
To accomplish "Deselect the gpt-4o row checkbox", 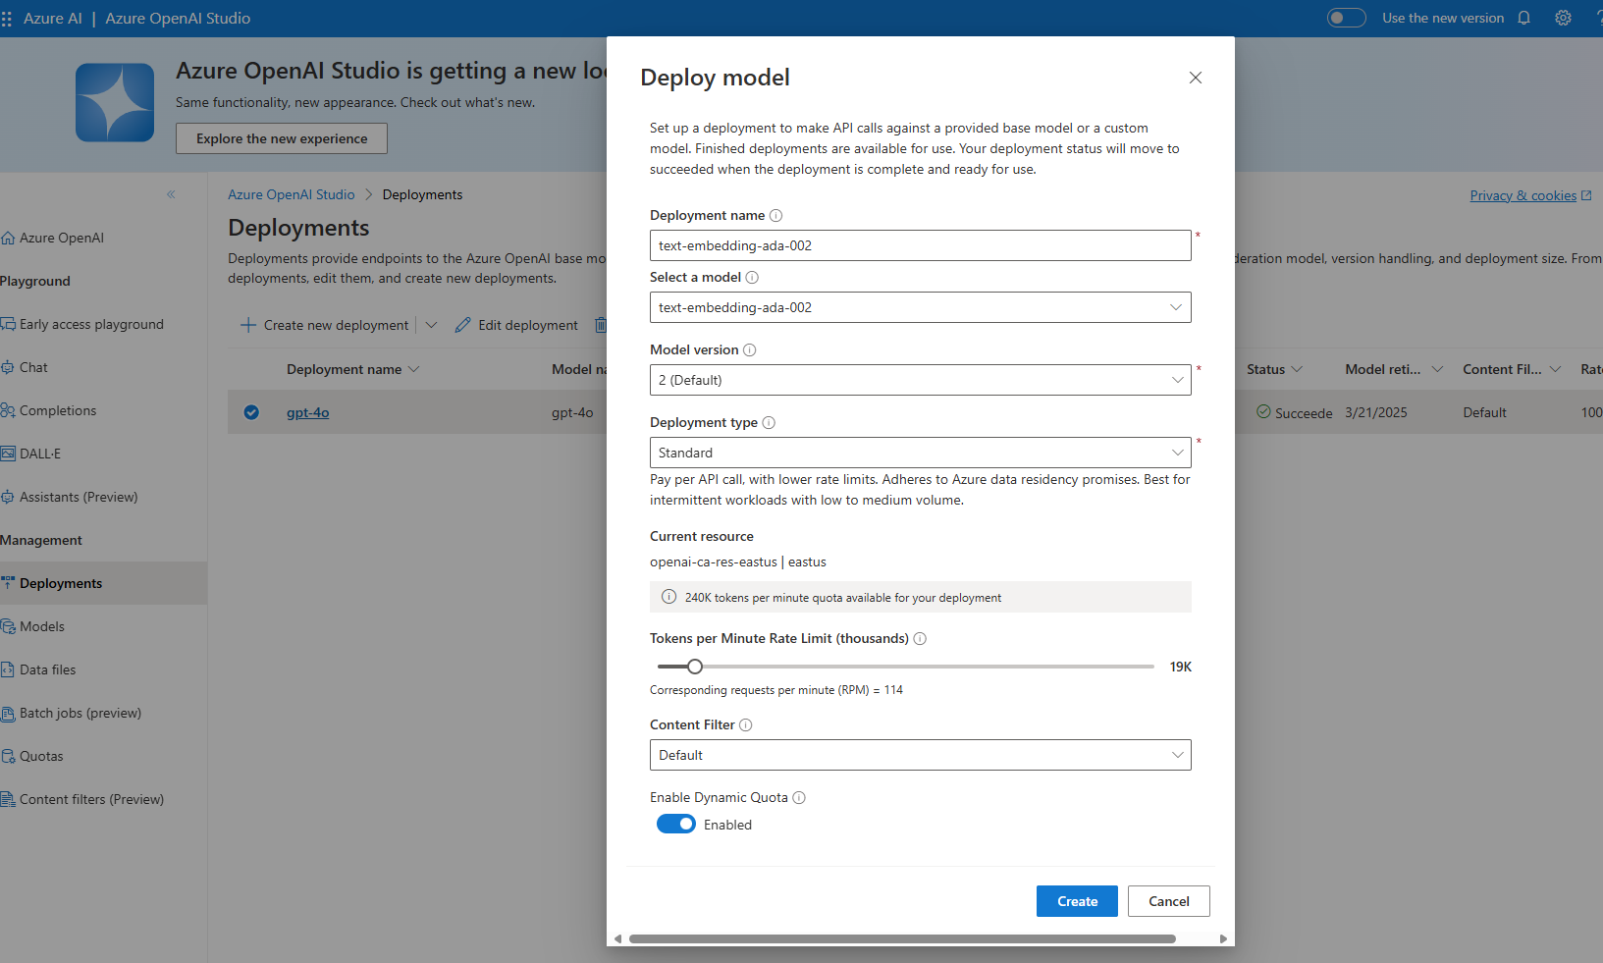I will pyautogui.click(x=251, y=412).
